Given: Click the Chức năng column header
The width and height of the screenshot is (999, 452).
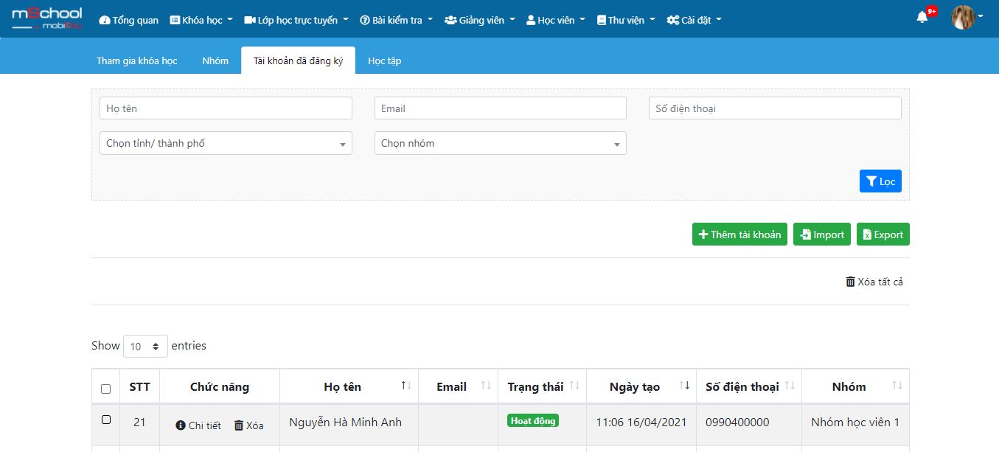Looking at the screenshot, I should (x=220, y=386).
